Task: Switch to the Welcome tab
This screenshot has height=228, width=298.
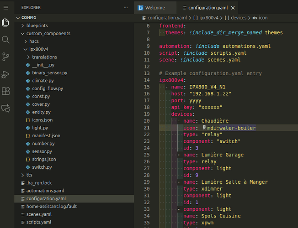Action: click(x=154, y=8)
